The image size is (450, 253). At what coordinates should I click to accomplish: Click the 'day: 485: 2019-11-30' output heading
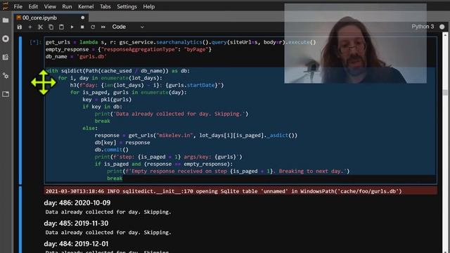76,223
